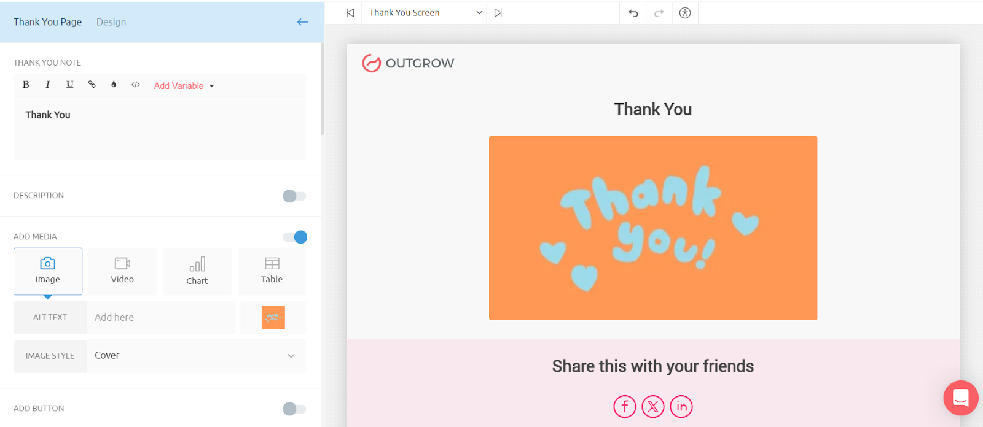Click the Alt Text input field
Viewport: 983px width, 427px height.
tap(161, 318)
